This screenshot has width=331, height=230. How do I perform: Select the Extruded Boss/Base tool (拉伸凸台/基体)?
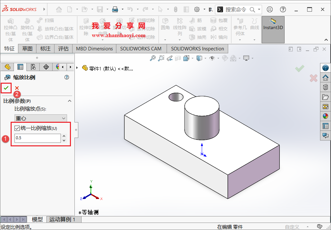(x=11, y=30)
